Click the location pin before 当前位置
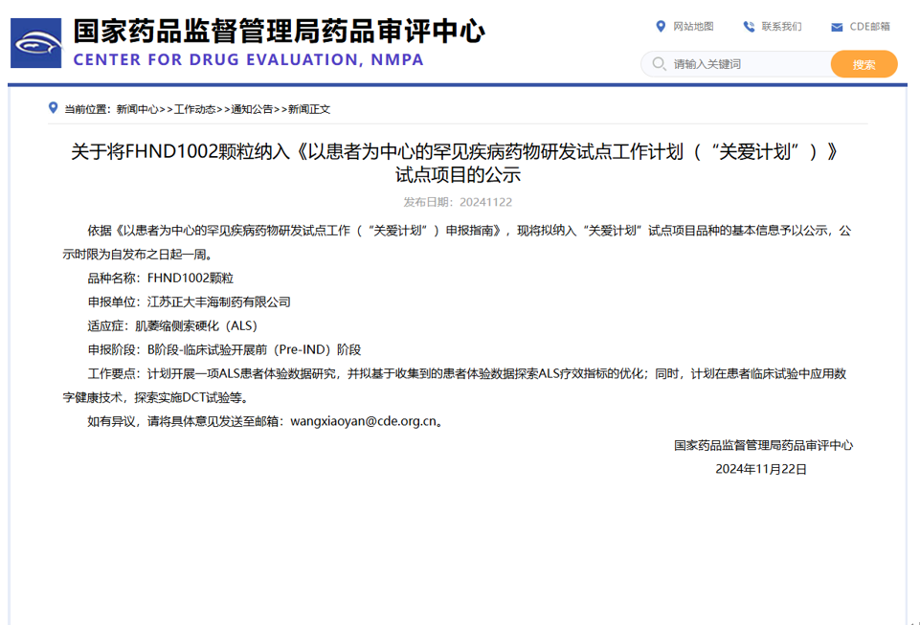Screen dimensions: 920x625 click(54, 108)
